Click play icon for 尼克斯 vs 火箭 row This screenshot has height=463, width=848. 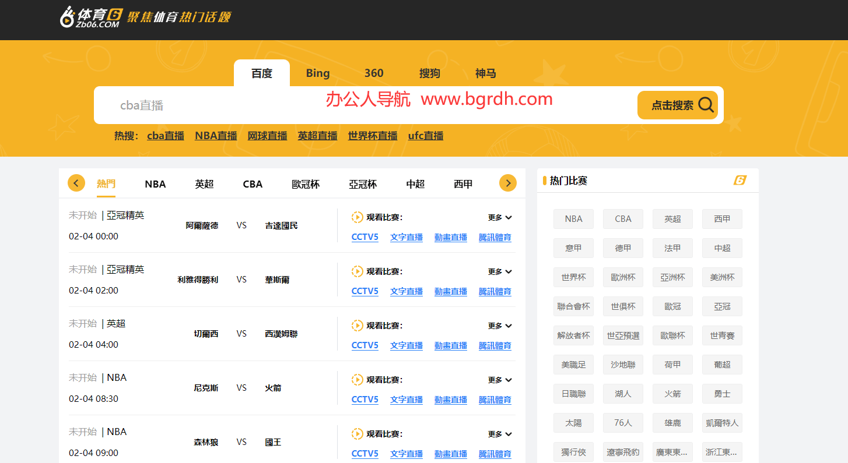[358, 380]
